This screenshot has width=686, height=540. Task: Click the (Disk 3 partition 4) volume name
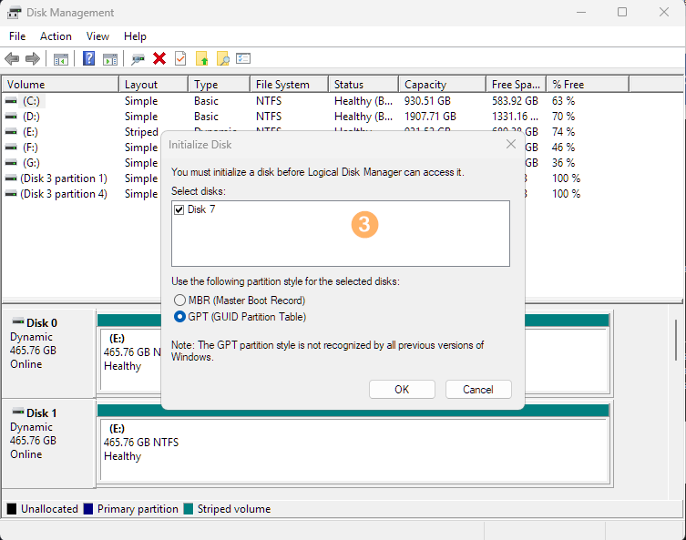point(64,194)
